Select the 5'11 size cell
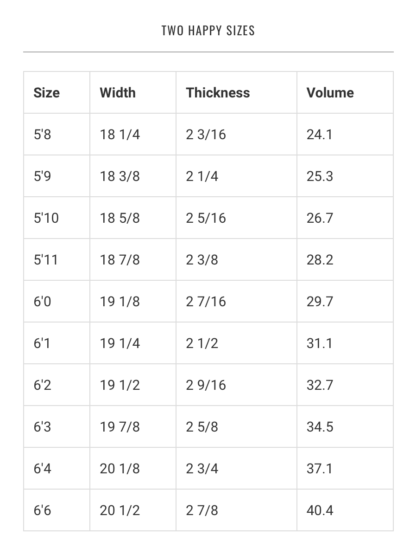Viewport: 416px width, 555px height. pos(57,259)
